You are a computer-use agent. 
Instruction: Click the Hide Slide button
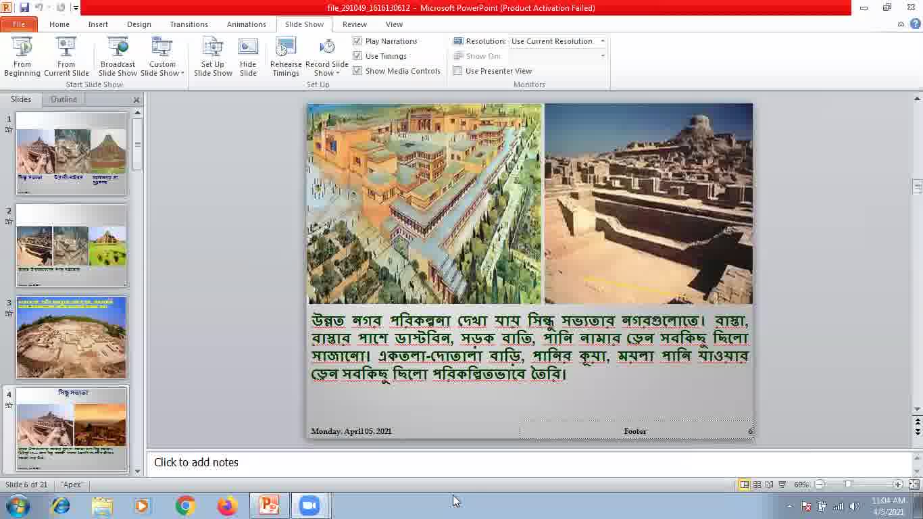(248, 57)
